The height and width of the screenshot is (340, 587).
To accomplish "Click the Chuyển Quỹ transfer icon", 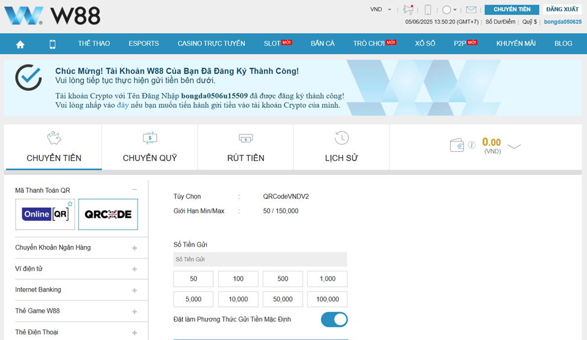I will click(149, 138).
